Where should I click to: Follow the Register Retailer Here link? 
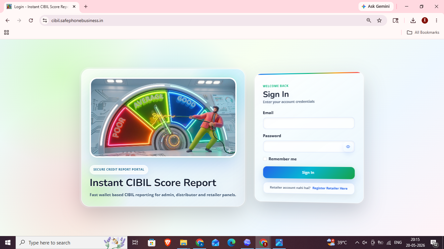tap(330, 188)
